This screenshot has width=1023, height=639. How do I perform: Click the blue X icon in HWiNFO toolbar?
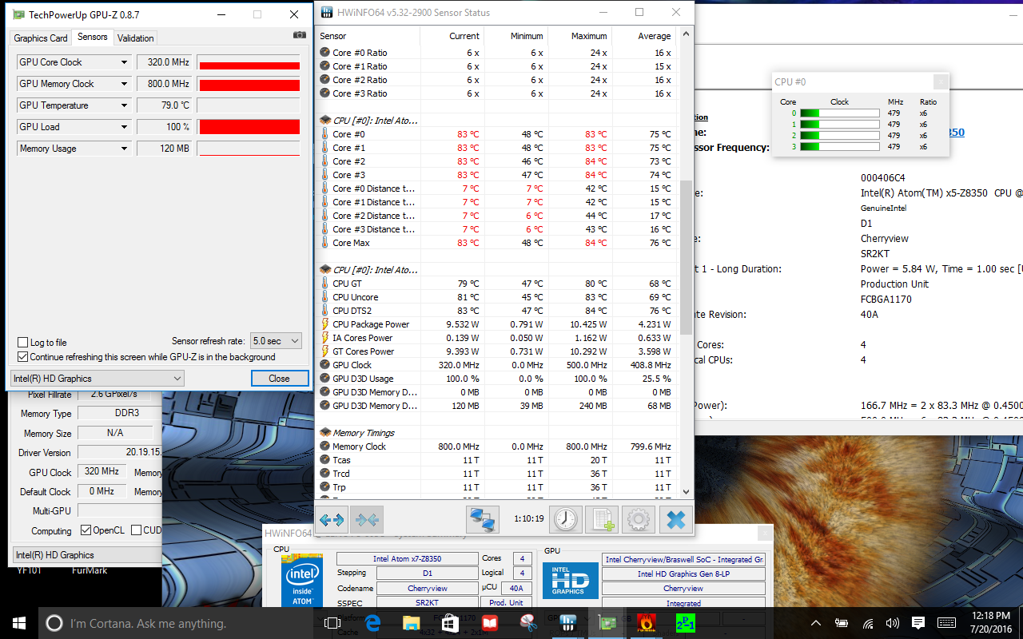pos(675,519)
